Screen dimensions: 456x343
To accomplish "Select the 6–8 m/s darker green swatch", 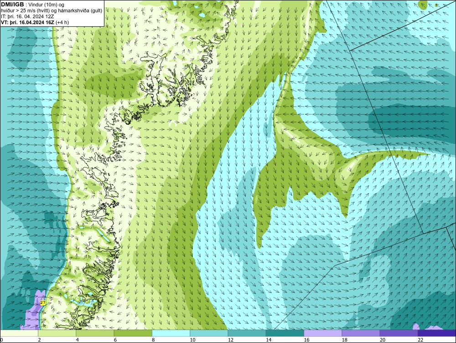I will tap(133, 333).
